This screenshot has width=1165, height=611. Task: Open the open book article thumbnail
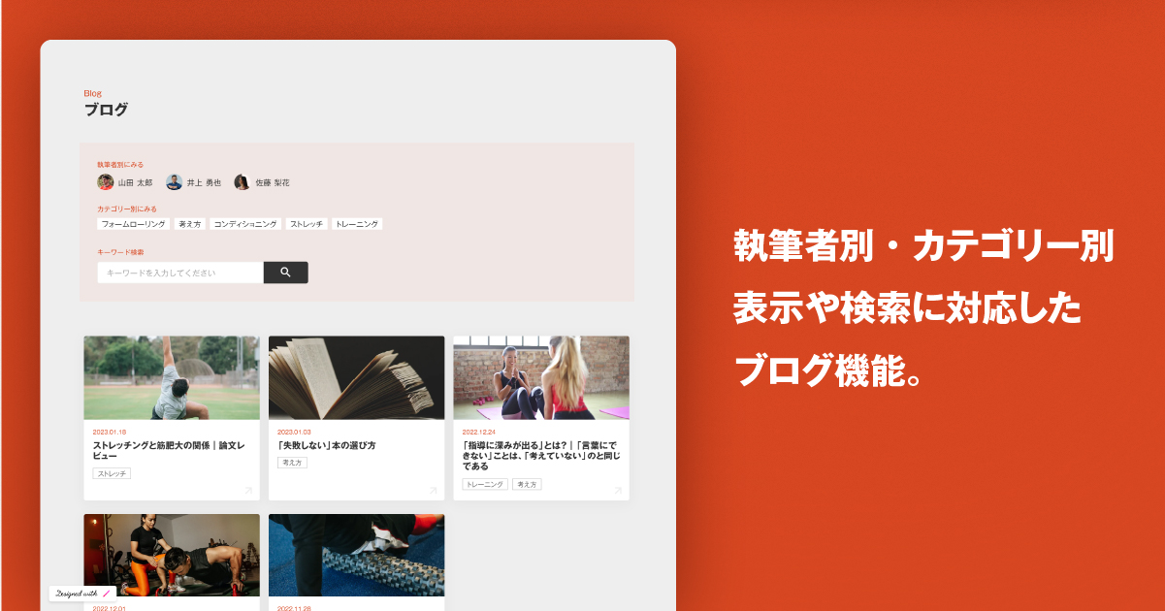click(x=357, y=377)
